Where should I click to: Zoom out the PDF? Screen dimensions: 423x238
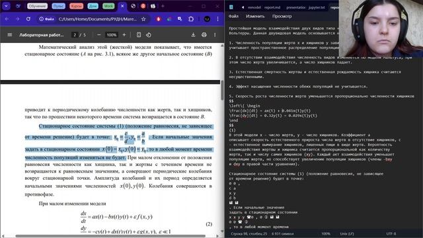click(98, 35)
